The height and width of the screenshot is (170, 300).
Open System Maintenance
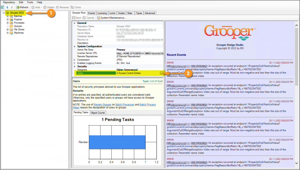coord(111,18)
